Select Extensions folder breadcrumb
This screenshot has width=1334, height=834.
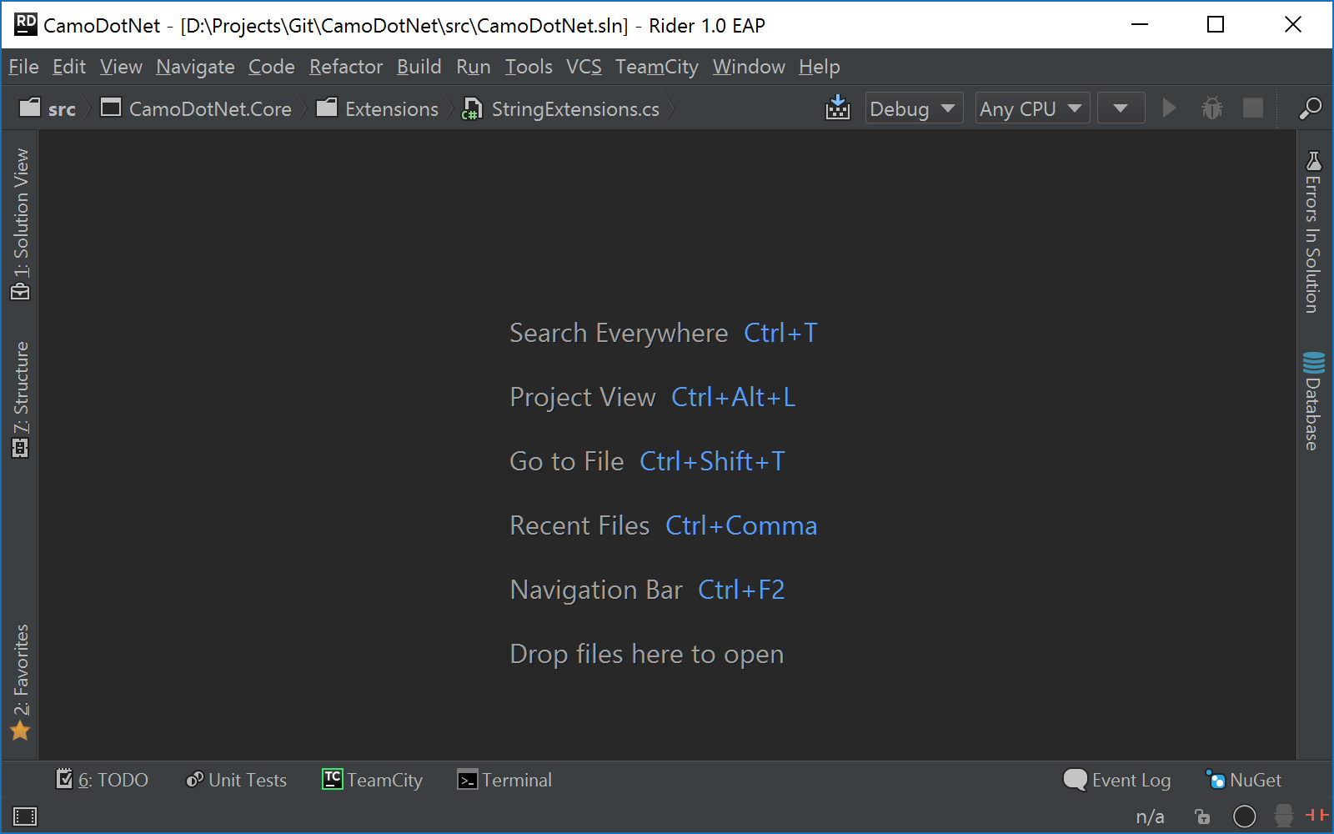click(378, 108)
